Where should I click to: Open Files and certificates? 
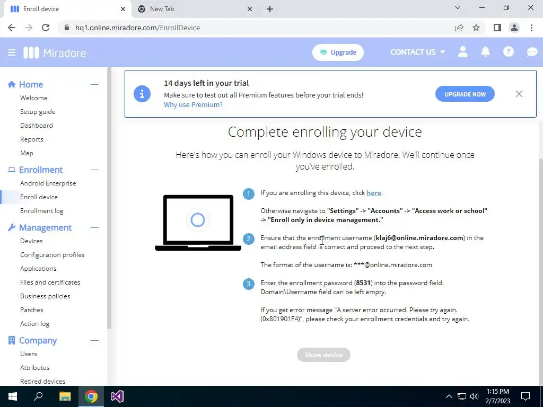coord(50,282)
